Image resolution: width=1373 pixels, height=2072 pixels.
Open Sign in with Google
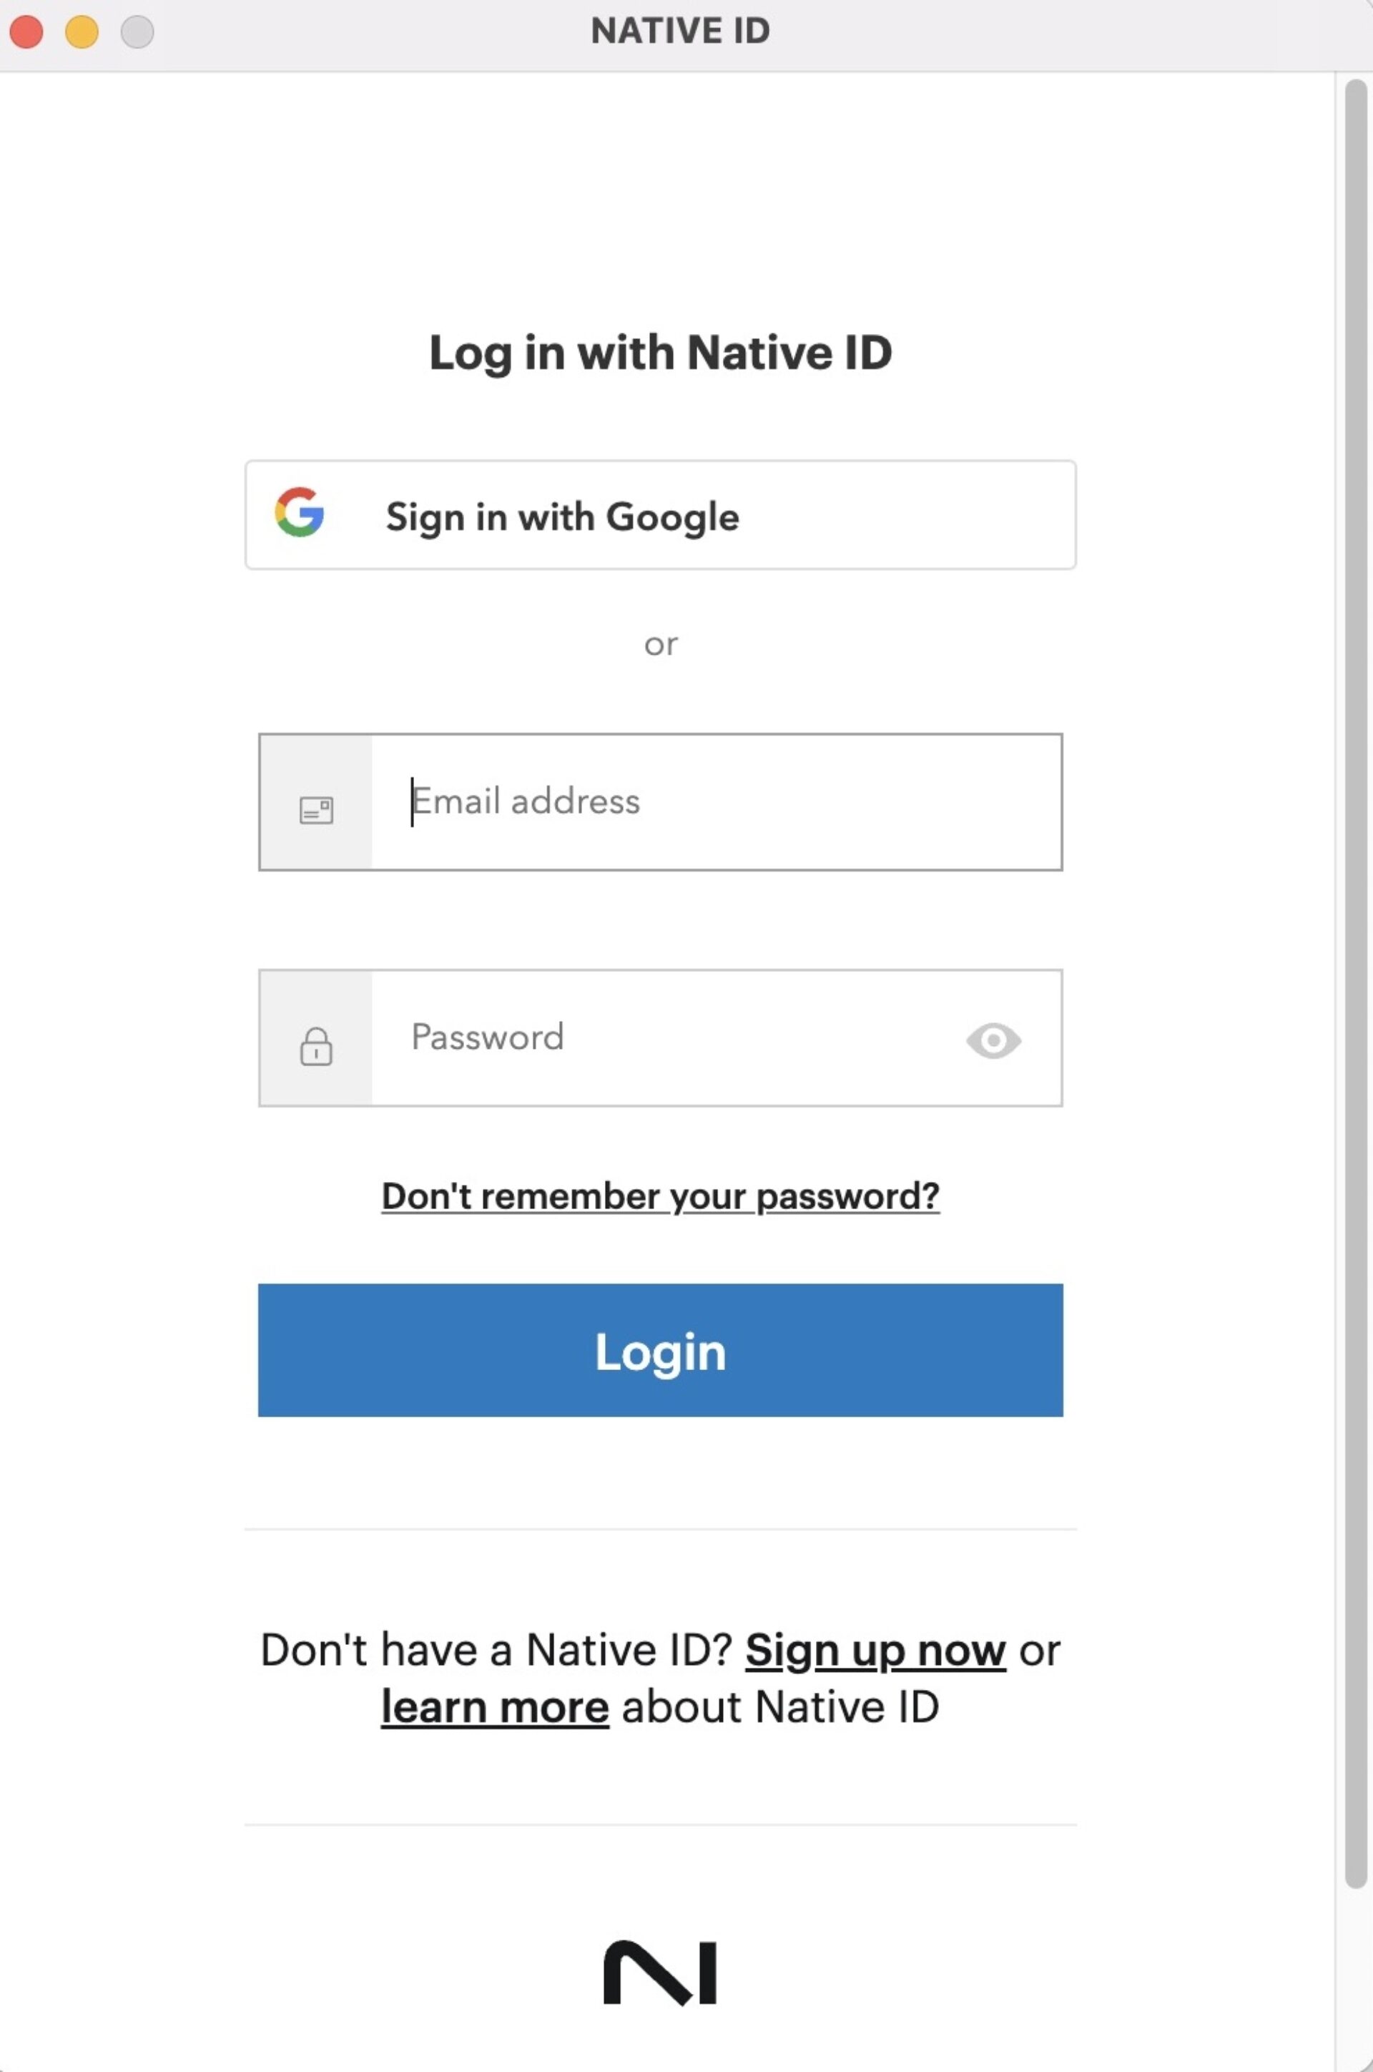click(661, 515)
